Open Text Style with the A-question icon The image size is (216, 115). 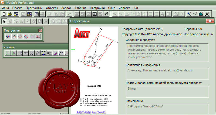pos(207,14)
